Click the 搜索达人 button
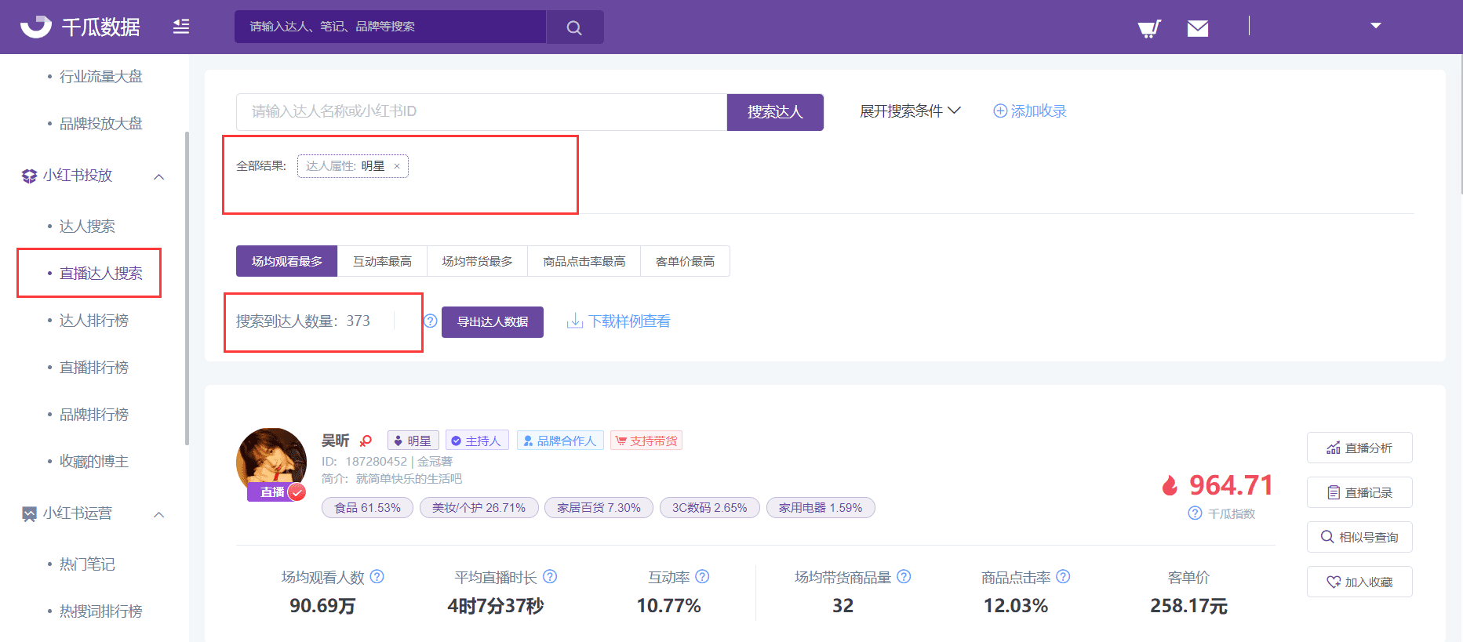Screen dimensions: 1463x642 tap(775, 112)
